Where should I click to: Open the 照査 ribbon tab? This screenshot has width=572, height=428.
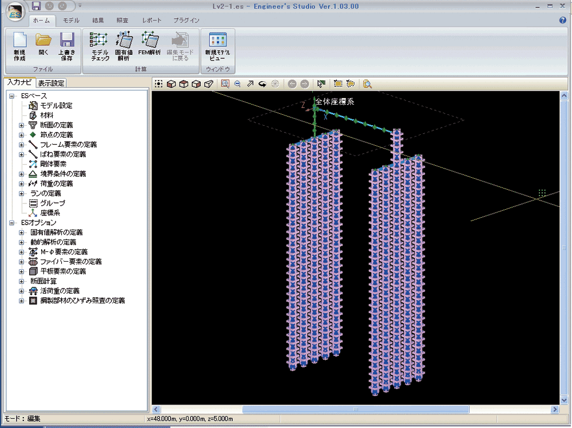122,21
